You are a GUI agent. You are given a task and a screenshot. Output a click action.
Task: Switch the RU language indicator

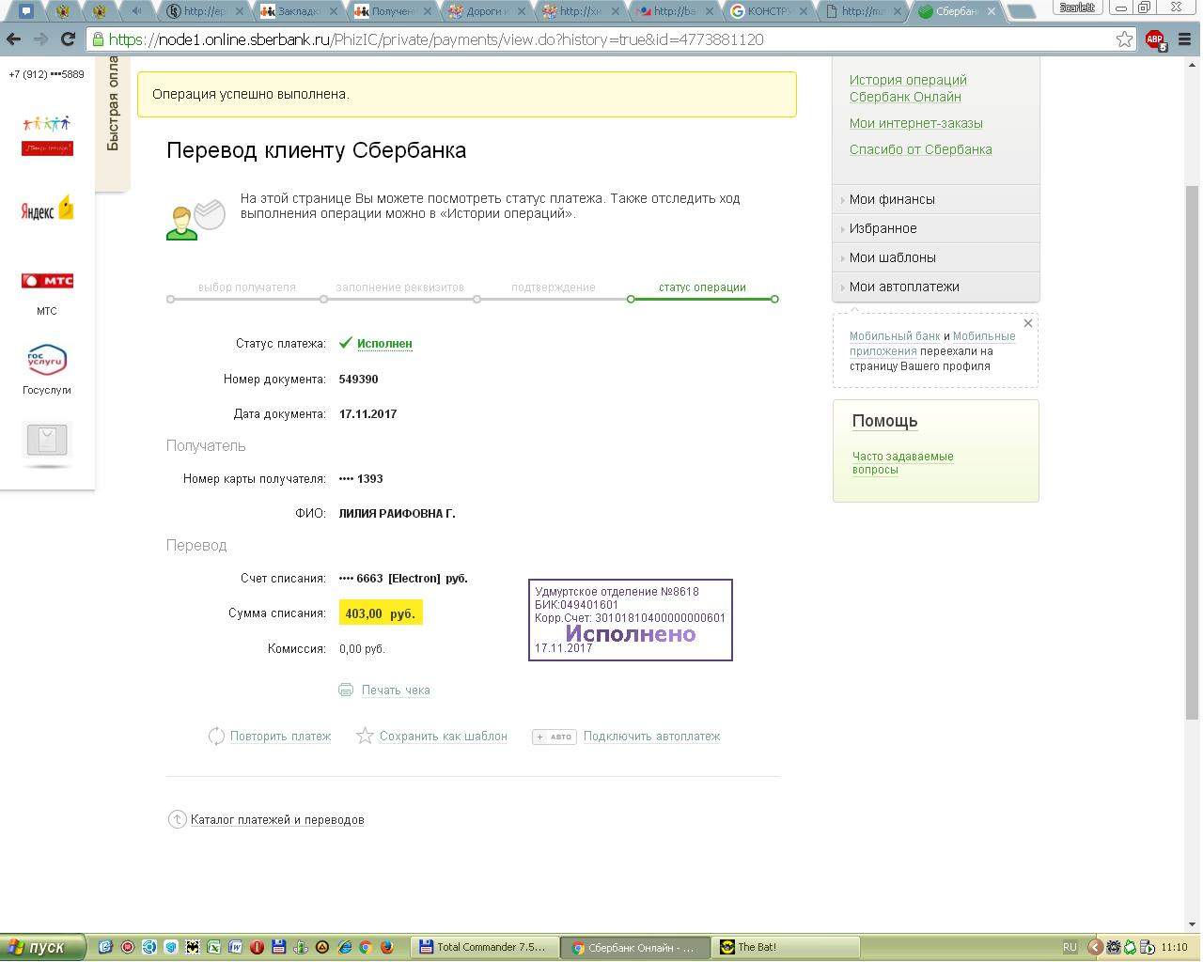pyautogui.click(x=1070, y=947)
